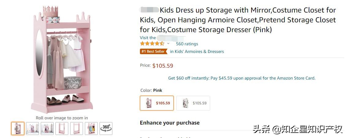Click the $105.59 price text
Image resolution: width=347 pixels, height=138 pixels.
pos(163,65)
